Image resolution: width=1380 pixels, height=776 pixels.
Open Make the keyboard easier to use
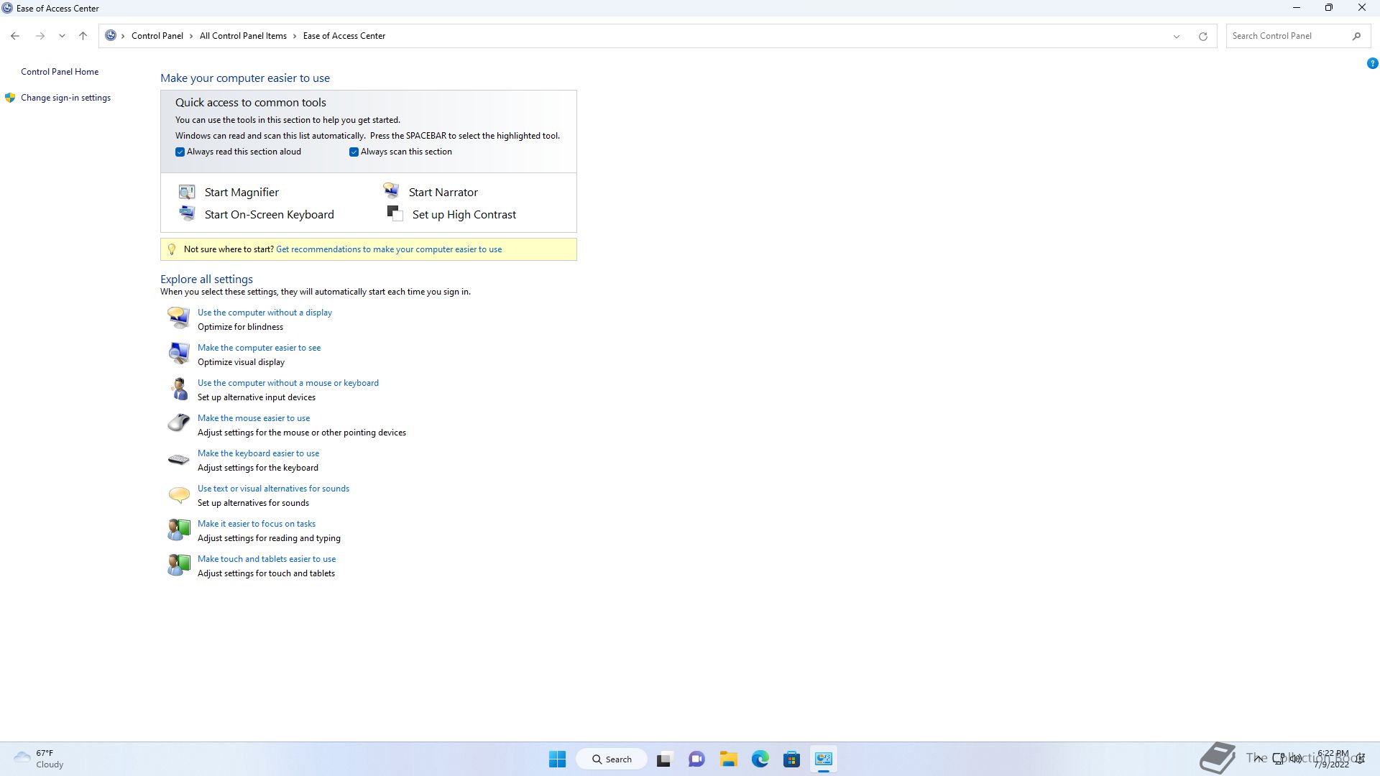coord(258,453)
